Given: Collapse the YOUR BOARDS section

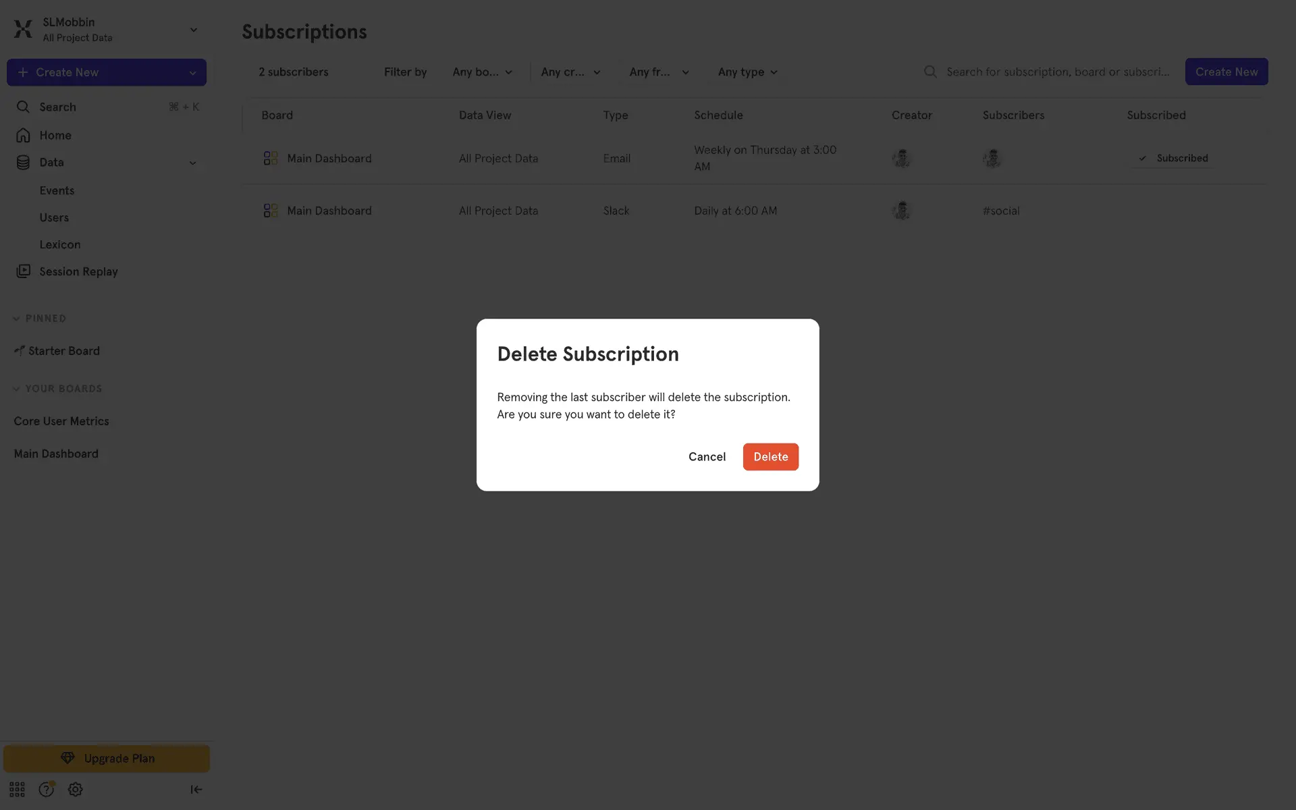Looking at the screenshot, I should pos(16,389).
